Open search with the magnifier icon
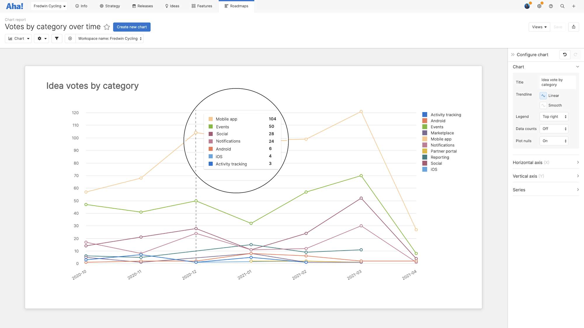The height and width of the screenshot is (328, 584). tap(562, 6)
